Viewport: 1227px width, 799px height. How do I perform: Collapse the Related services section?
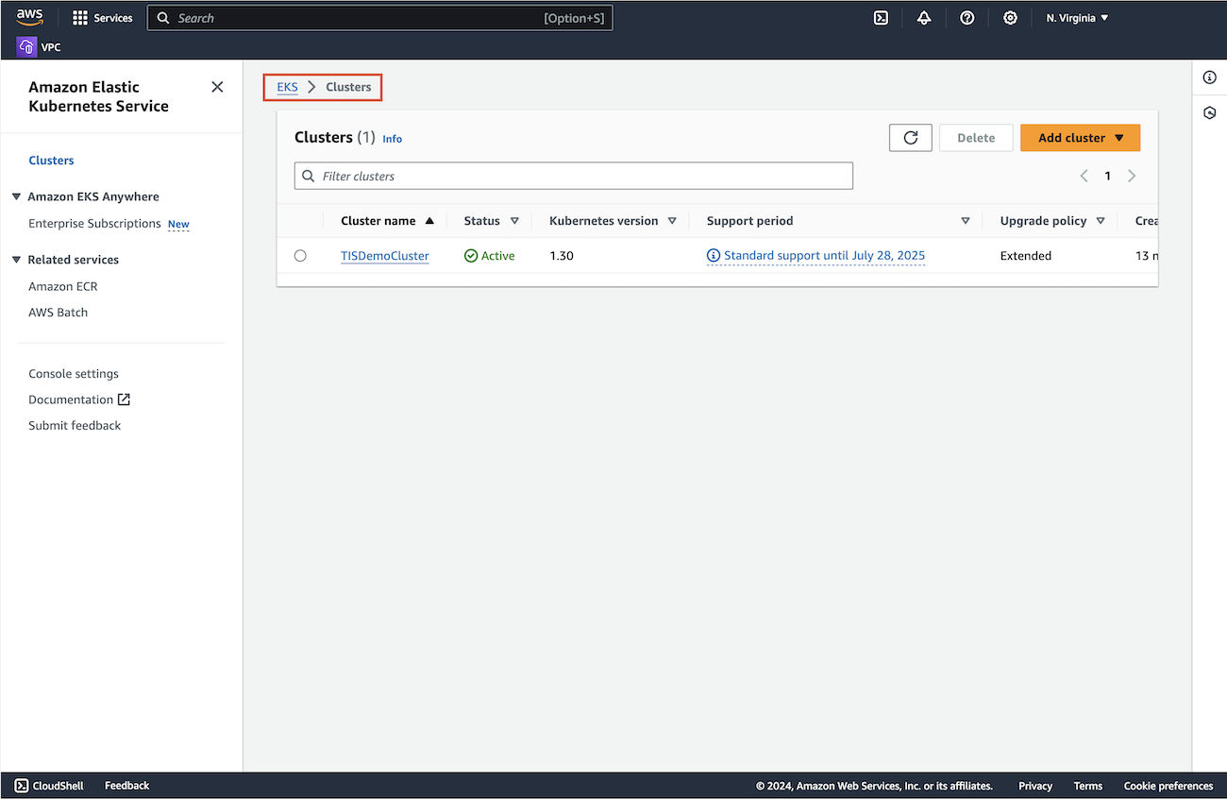click(16, 260)
